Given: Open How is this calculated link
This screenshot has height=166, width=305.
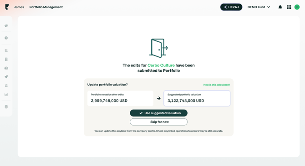Looking at the screenshot, I should click(x=217, y=85).
